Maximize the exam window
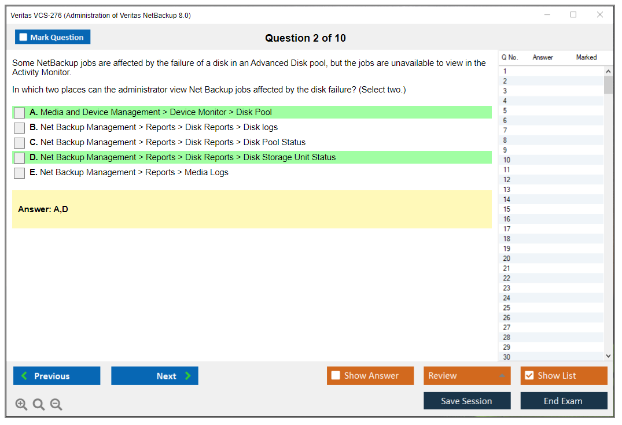Viewport: 622px width, 425px height. [573, 15]
